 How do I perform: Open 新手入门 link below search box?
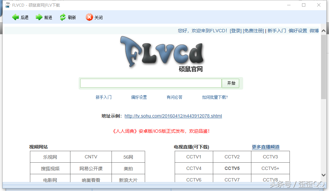coord(103,97)
